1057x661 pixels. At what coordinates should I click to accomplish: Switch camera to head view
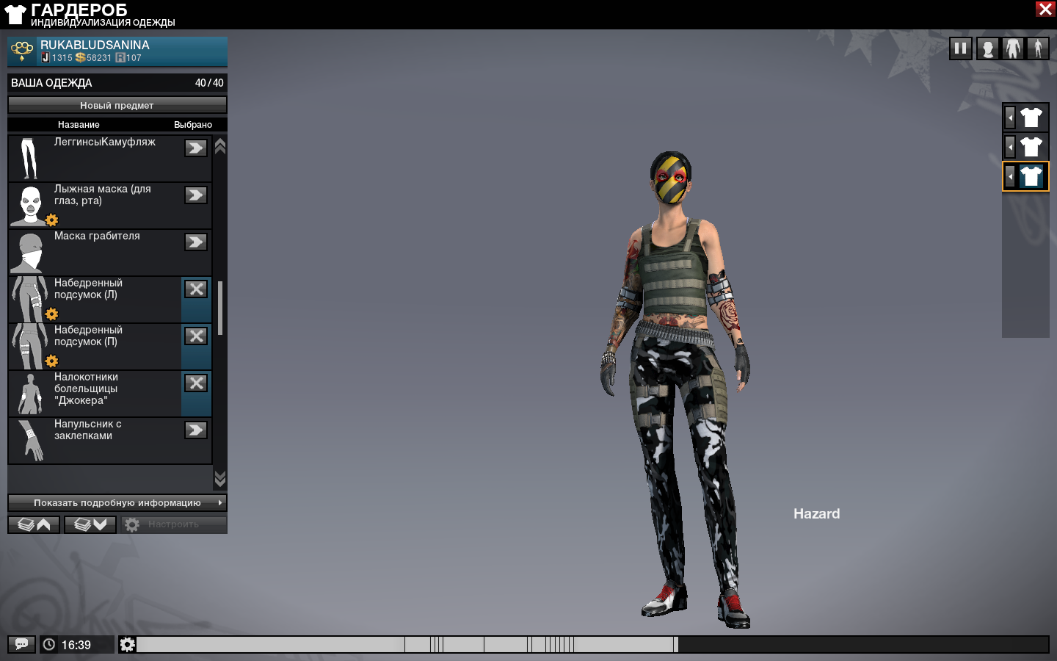point(988,48)
